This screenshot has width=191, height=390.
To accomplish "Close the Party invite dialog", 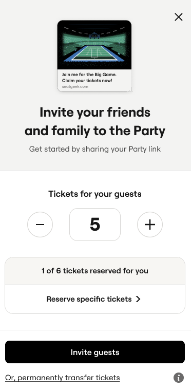I will (x=179, y=17).
